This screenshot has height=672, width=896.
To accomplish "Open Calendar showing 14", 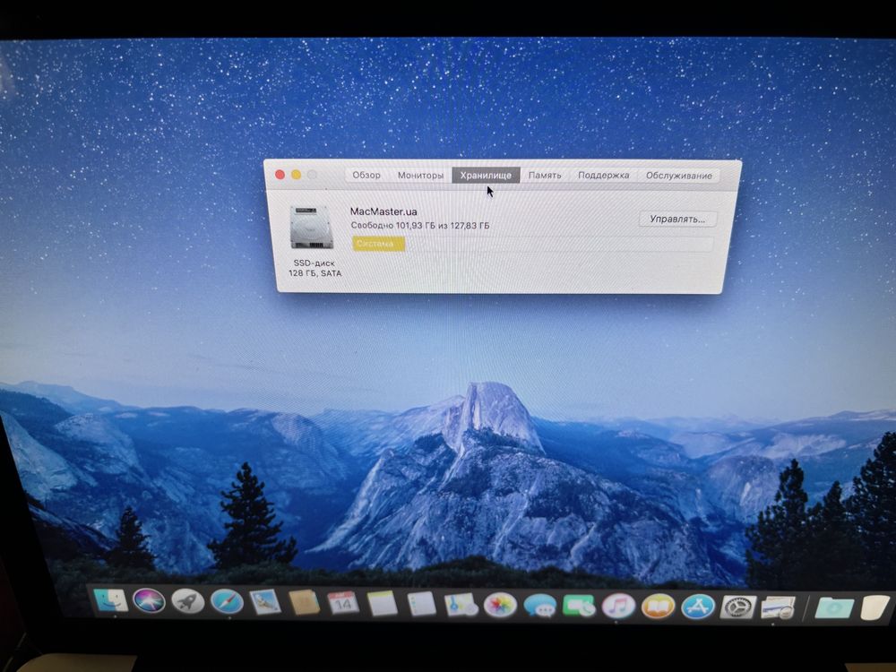I will click(x=343, y=603).
